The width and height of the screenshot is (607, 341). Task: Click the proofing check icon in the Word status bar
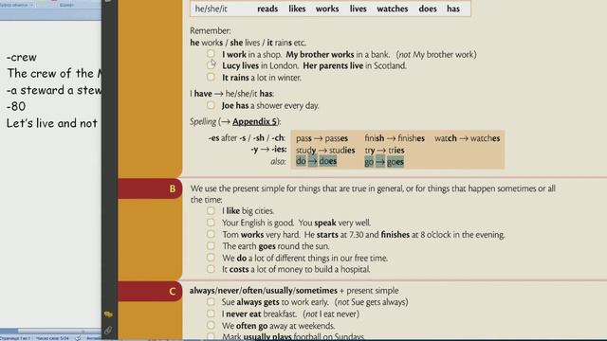coord(79,338)
